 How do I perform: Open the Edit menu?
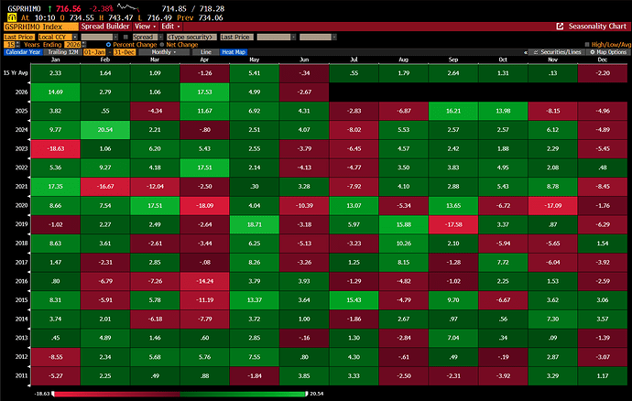(x=170, y=27)
